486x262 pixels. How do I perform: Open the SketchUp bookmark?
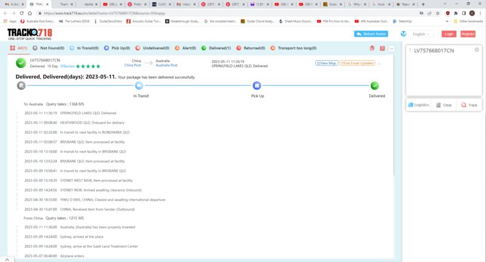coord(402,21)
